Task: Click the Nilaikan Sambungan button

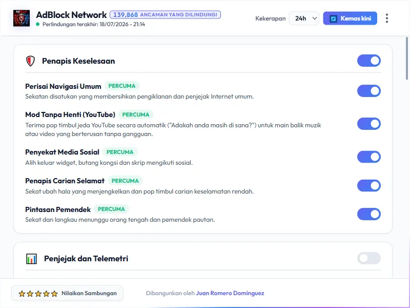Action: pos(67,293)
